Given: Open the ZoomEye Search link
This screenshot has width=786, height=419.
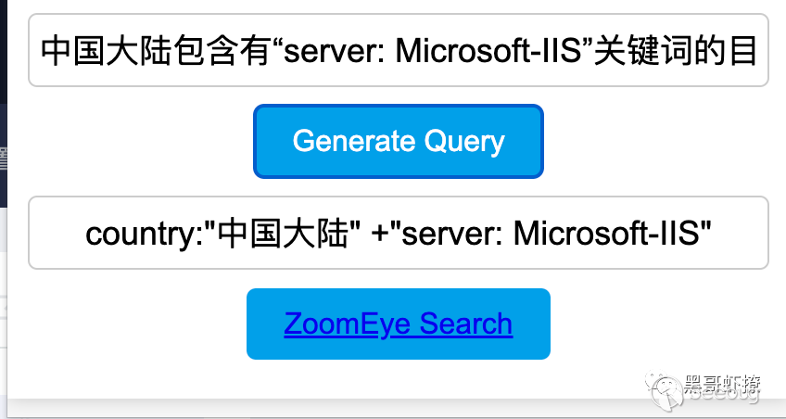Looking at the screenshot, I should click(398, 324).
